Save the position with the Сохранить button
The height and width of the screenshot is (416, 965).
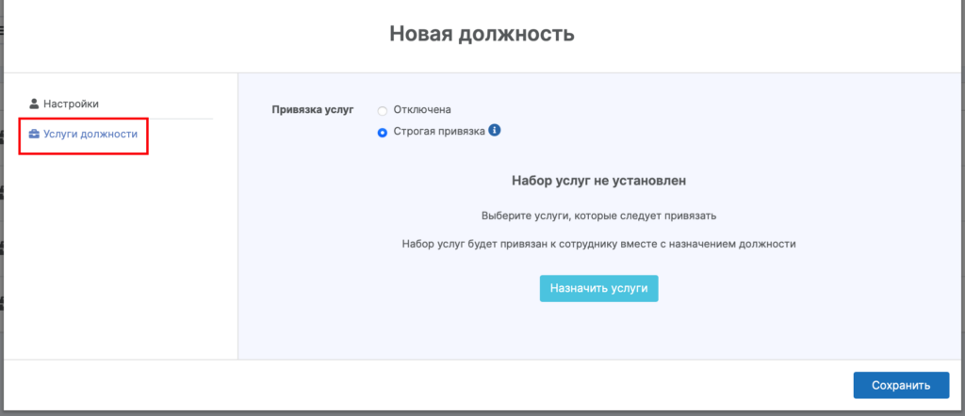[x=900, y=385]
